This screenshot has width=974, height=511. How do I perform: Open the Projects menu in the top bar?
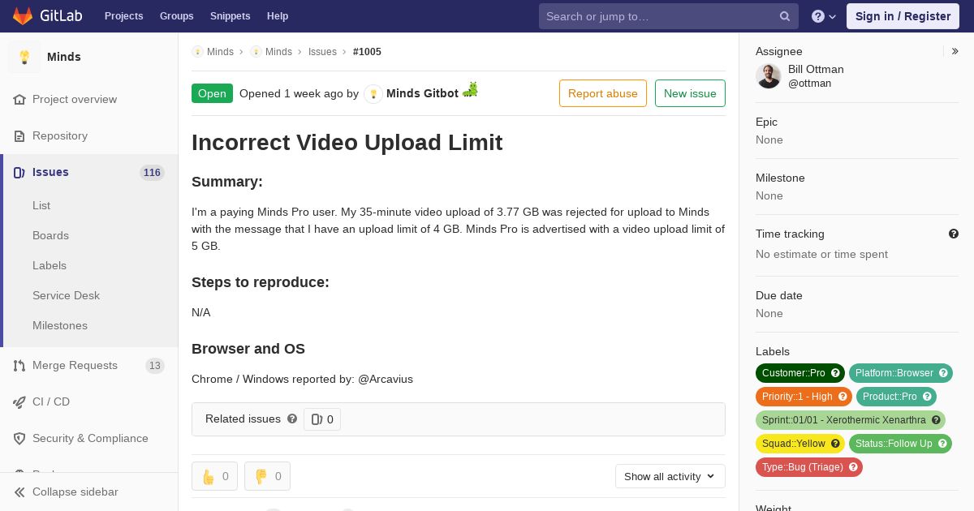pos(123,16)
